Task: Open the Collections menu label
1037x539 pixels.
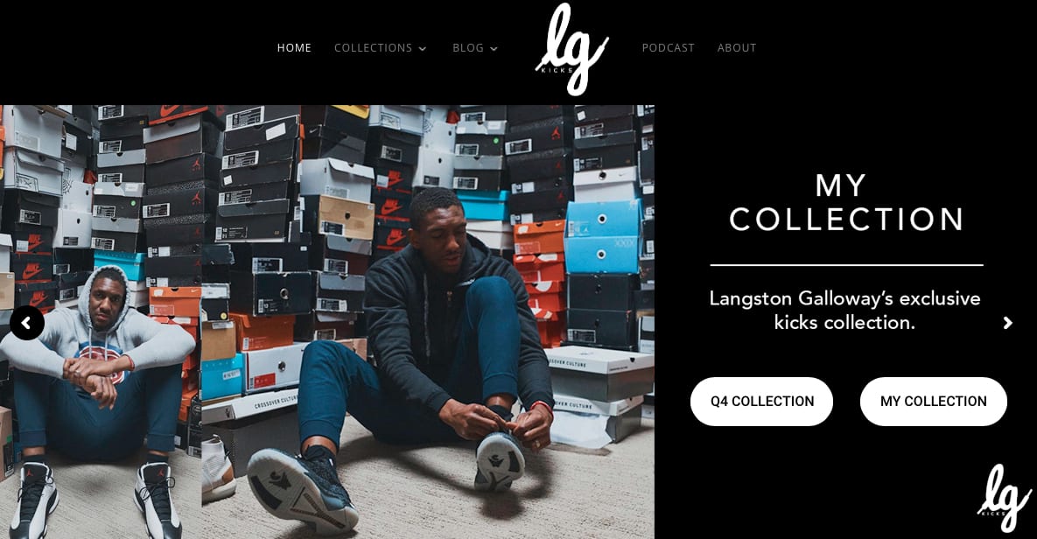Action: [x=373, y=47]
